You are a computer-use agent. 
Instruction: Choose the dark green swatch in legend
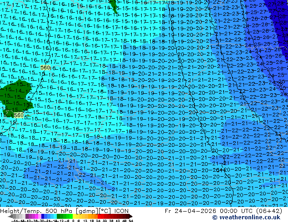click(58, 216)
